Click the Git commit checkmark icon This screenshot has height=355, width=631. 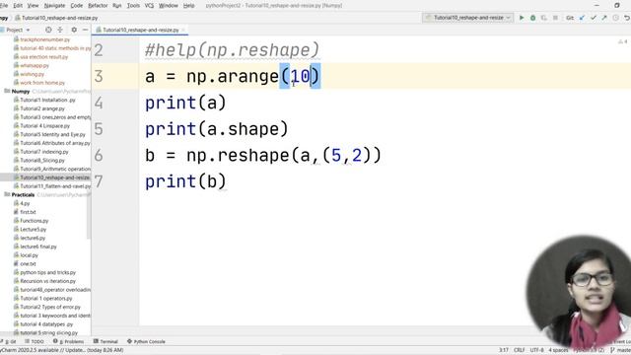point(594,18)
